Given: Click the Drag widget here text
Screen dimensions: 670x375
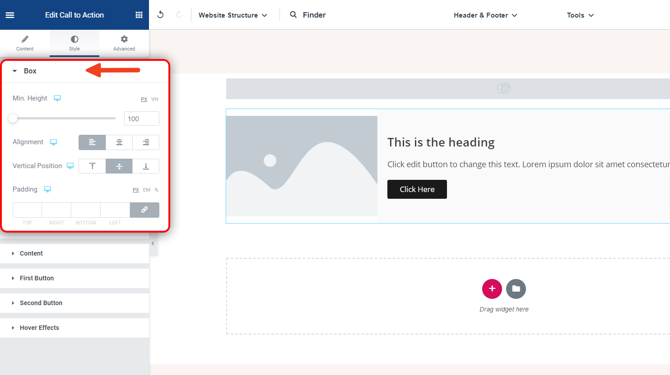Looking at the screenshot, I should click(504, 309).
